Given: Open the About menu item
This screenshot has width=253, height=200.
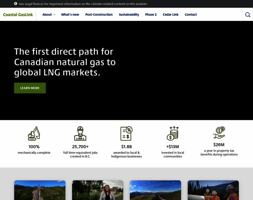Looking at the screenshot, I should coord(47,15).
